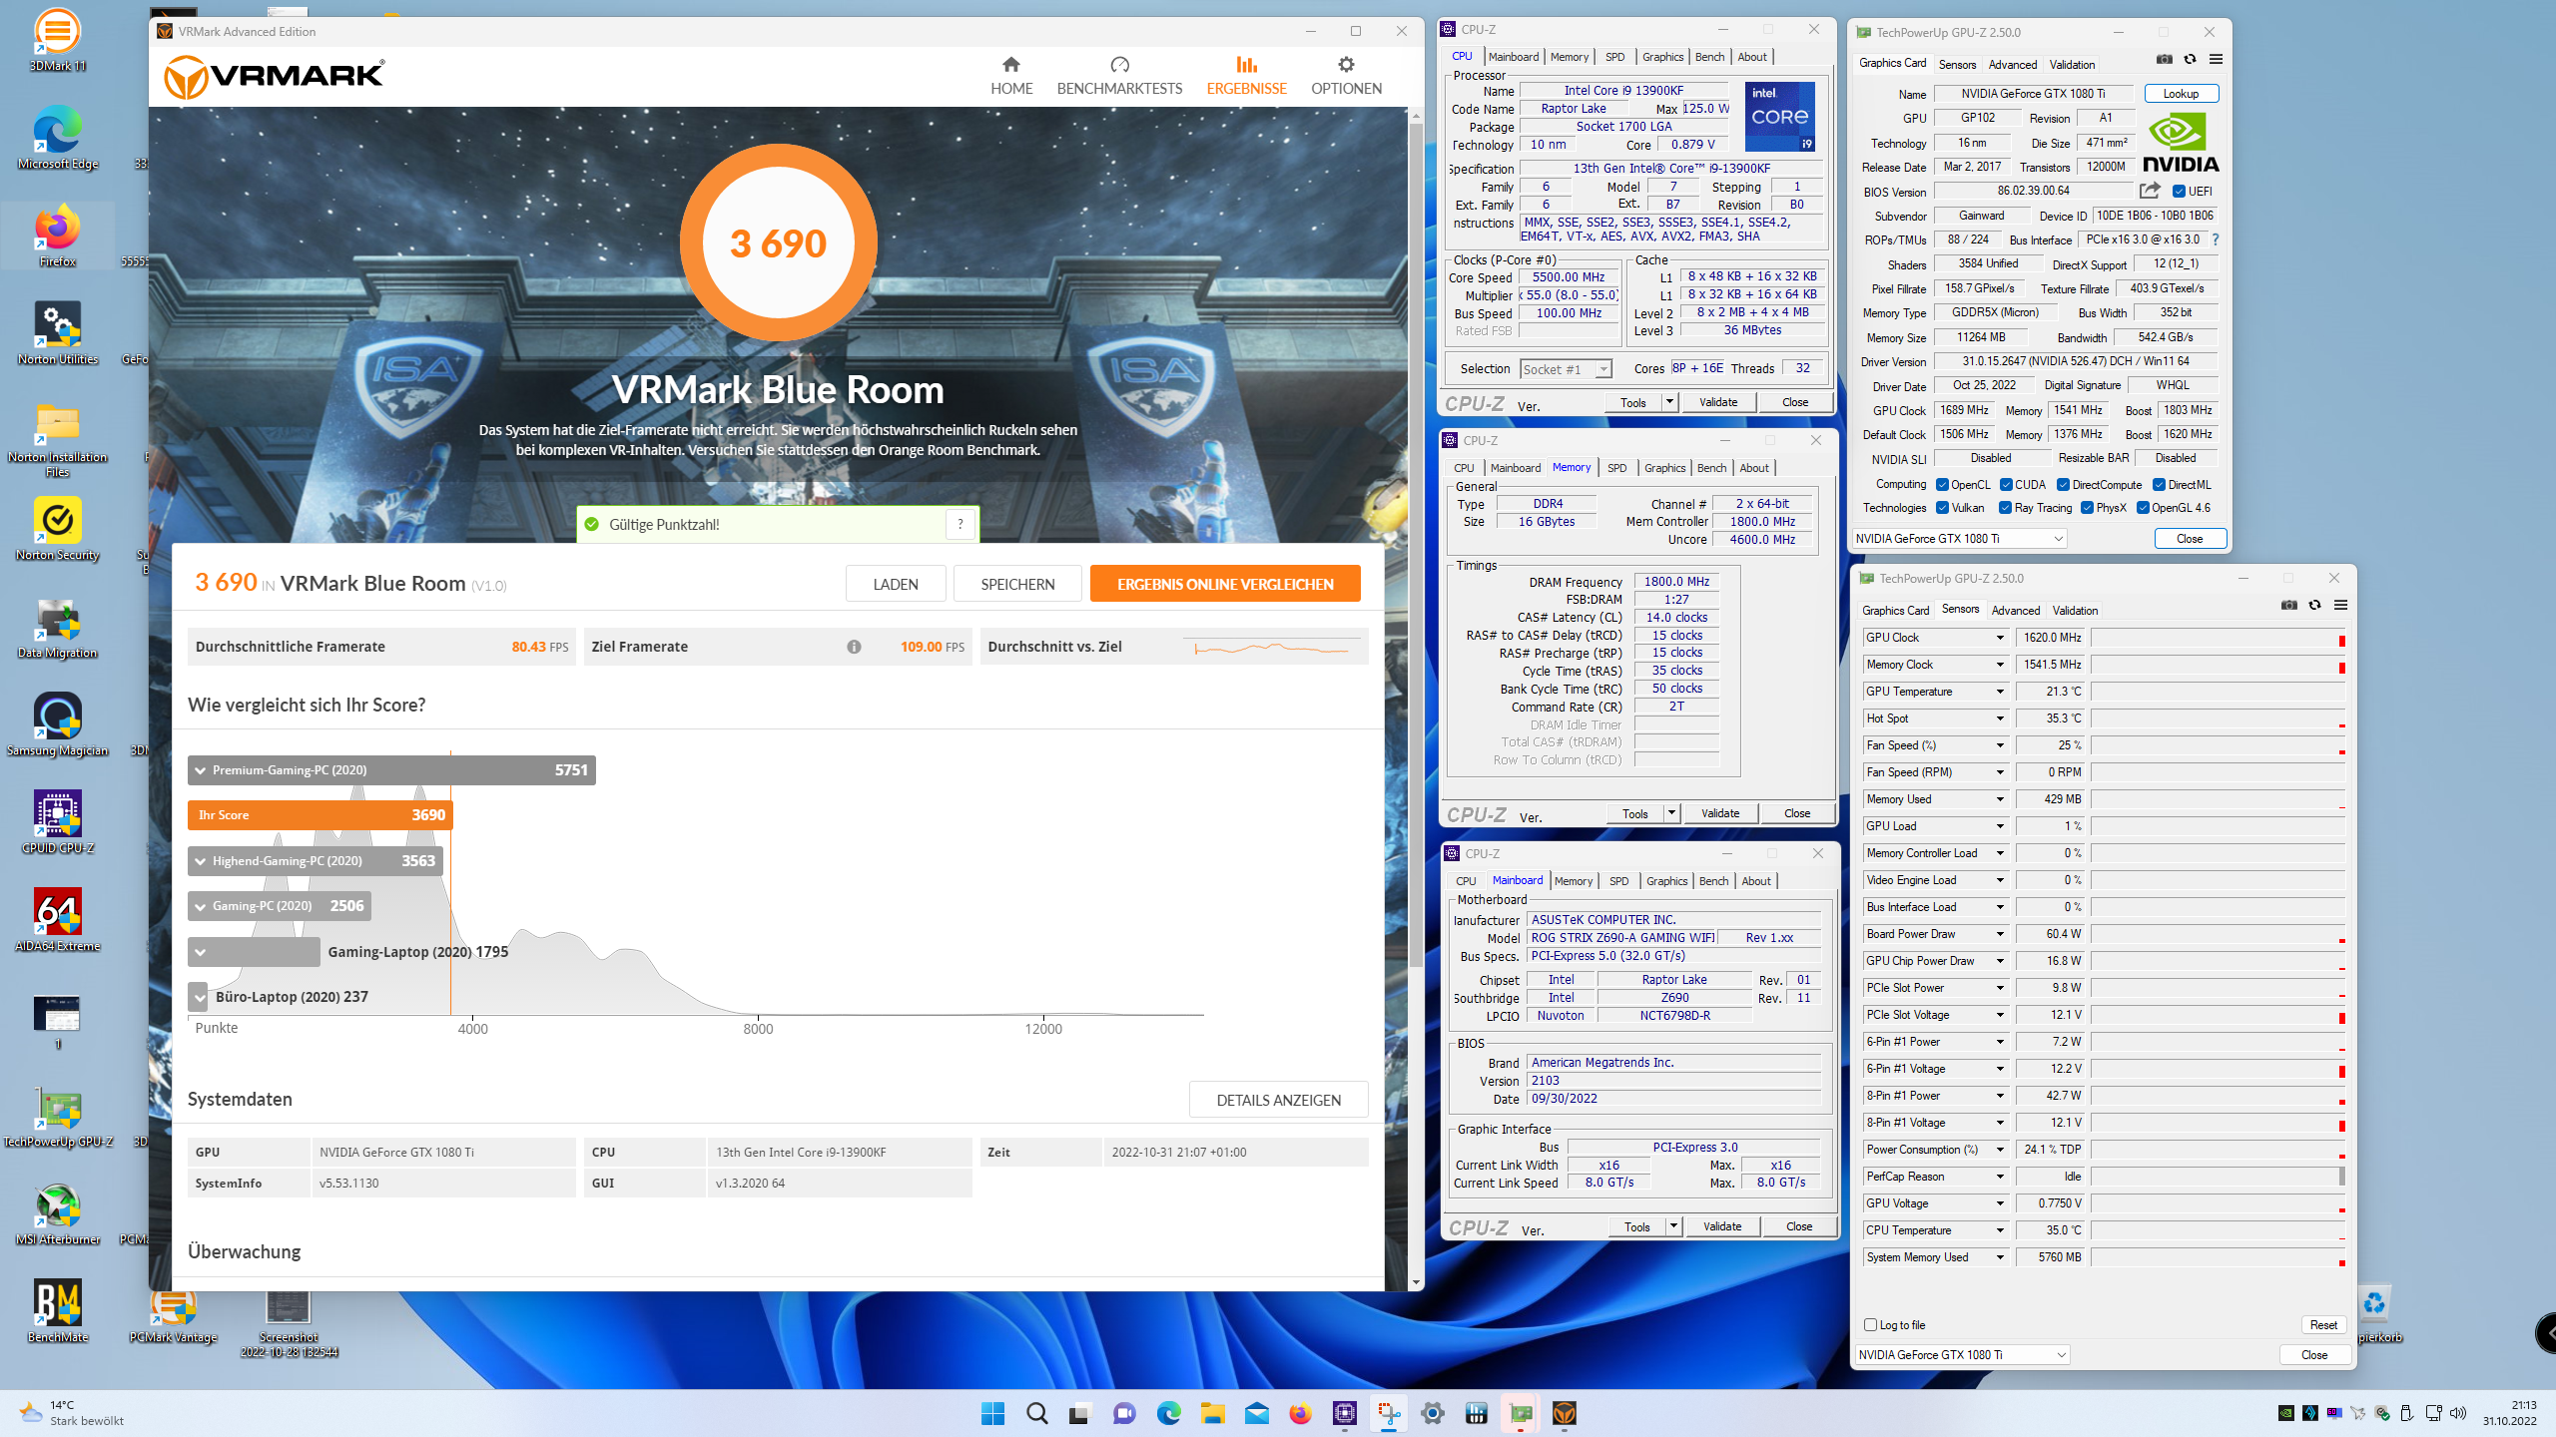2556x1437 pixels.
Task: Click VRMark icon in the taskbar
Action: coord(1564,1413)
